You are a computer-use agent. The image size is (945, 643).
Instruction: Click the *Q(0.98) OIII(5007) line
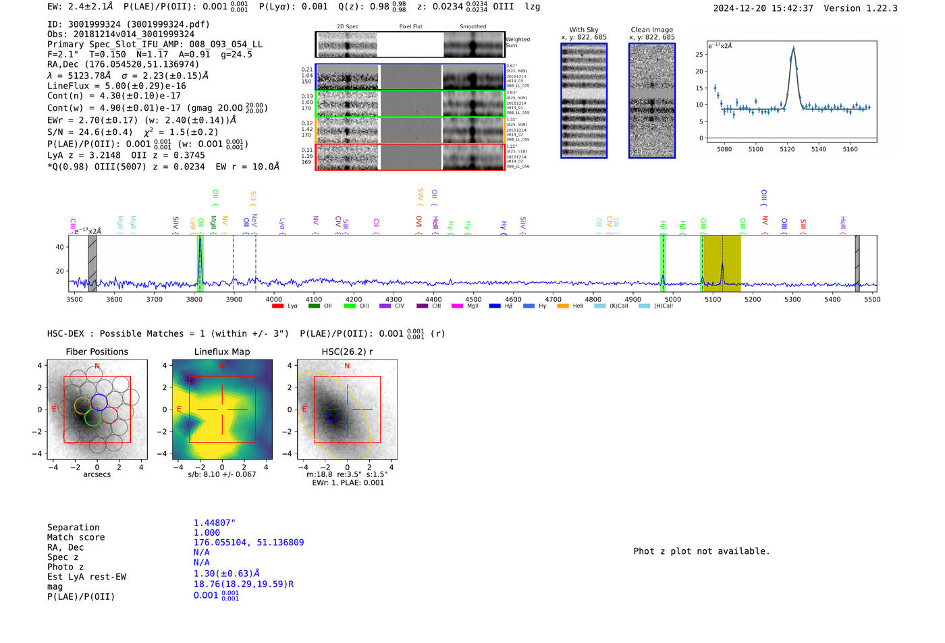coord(163,167)
